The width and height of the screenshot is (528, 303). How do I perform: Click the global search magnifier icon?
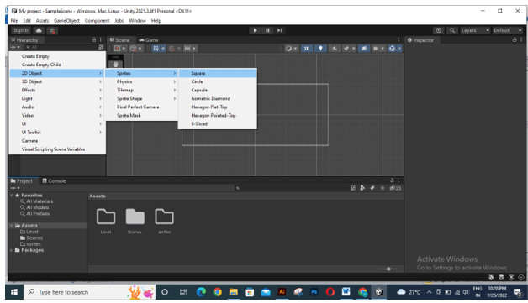coord(452,30)
